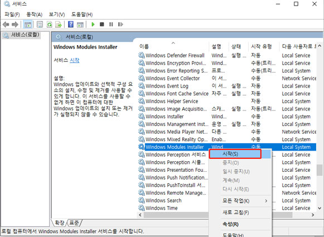The width and height of the screenshot is (324, 237).
Task: Select Windows Error Reporting S... row
Action: tap(227, 70)
